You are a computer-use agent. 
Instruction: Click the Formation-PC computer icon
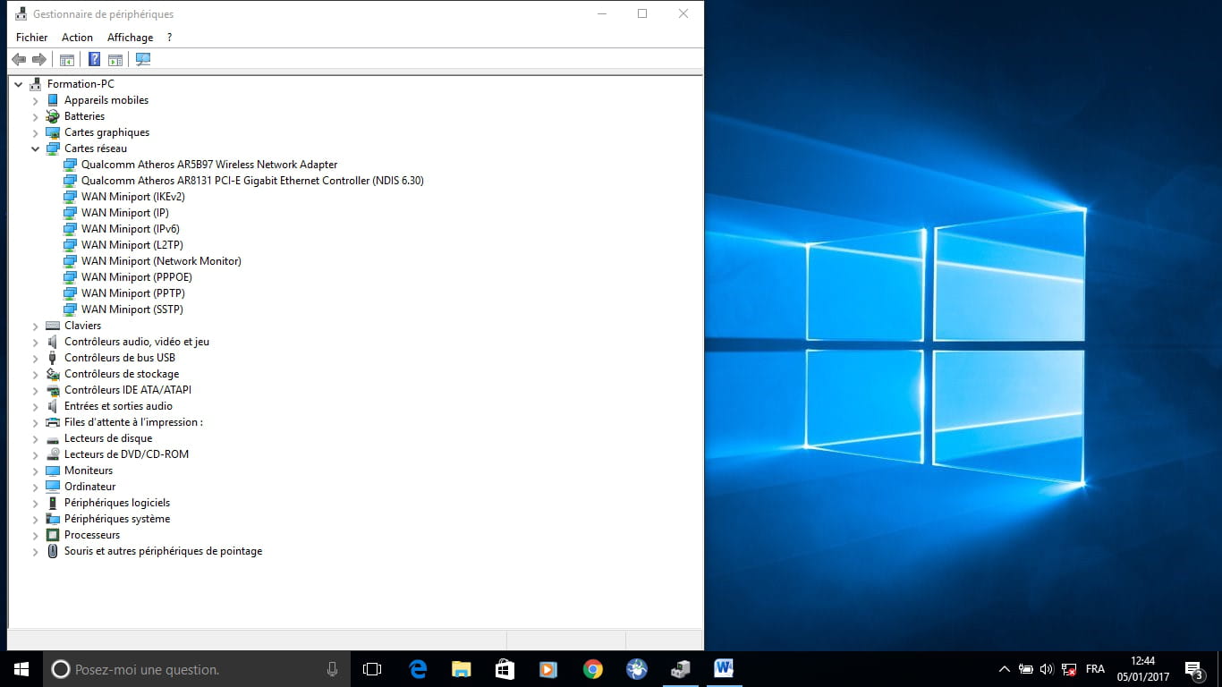coord(36,84)
